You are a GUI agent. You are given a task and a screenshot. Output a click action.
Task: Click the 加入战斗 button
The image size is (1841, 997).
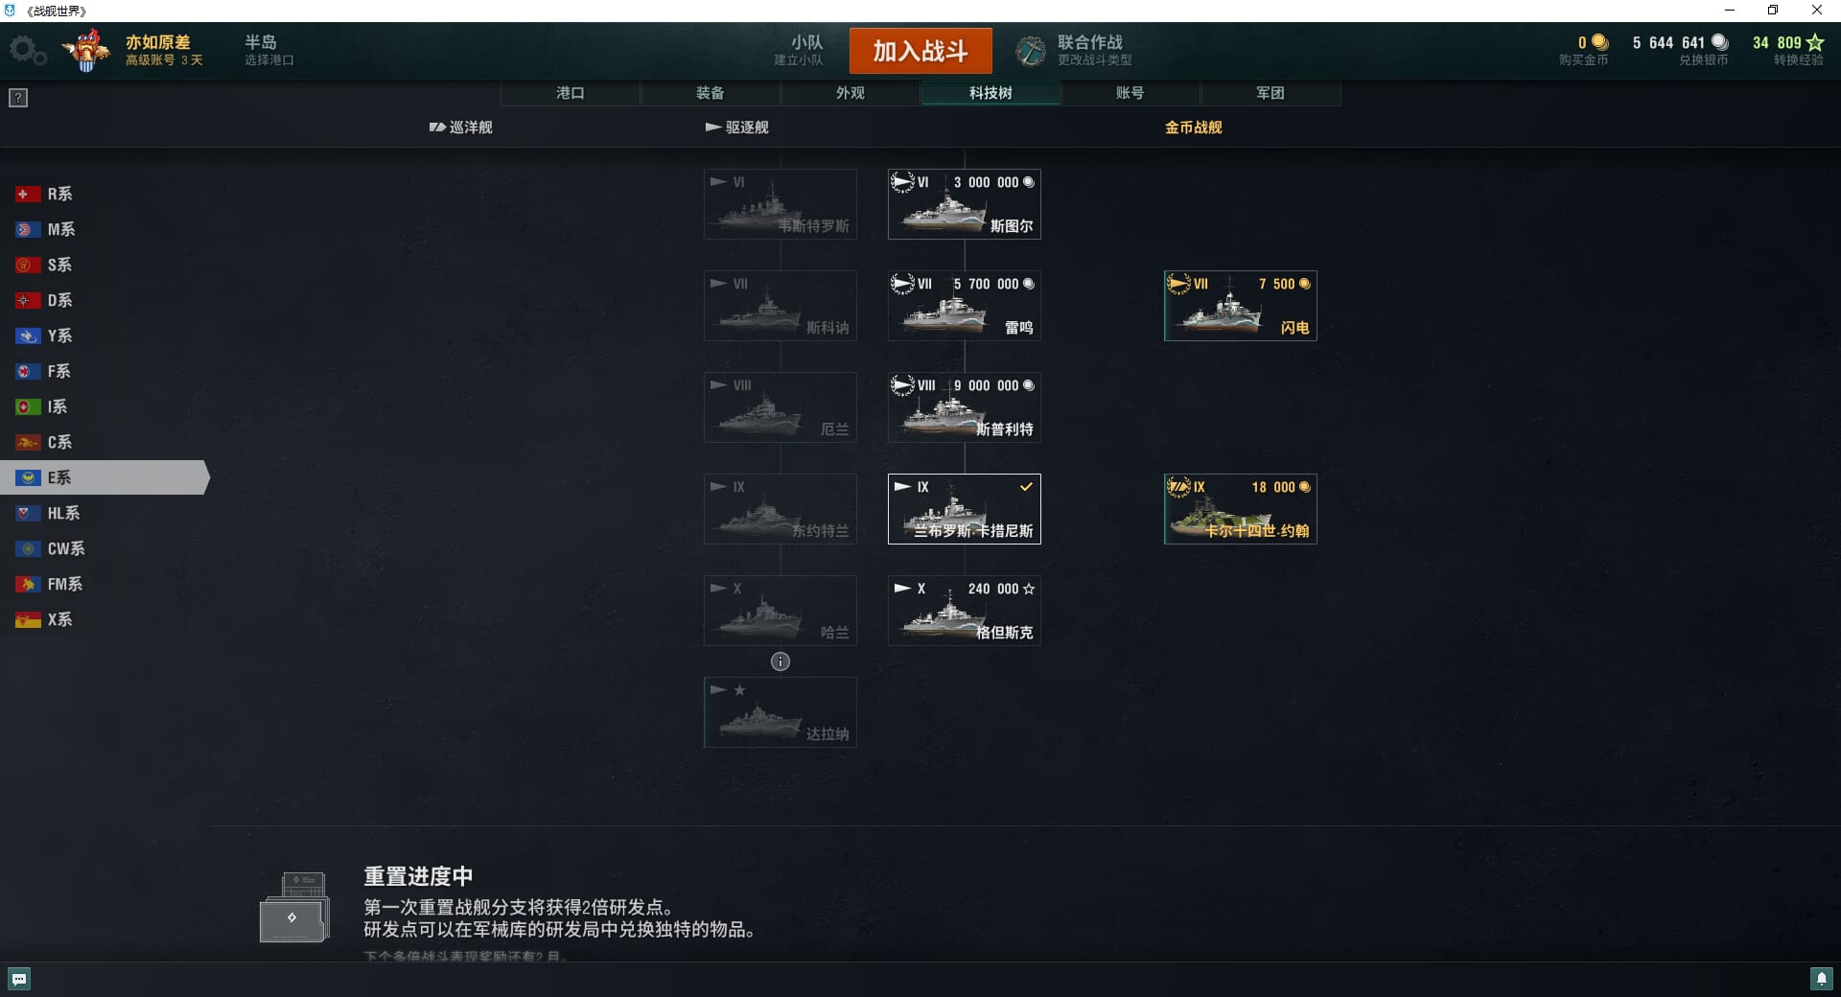(920, 51)
